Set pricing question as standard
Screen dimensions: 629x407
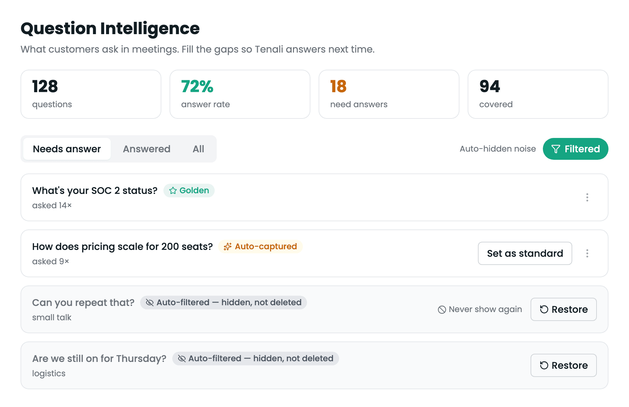coord(525,253)
